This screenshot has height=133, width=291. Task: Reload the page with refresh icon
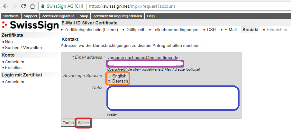coord(23,6)
